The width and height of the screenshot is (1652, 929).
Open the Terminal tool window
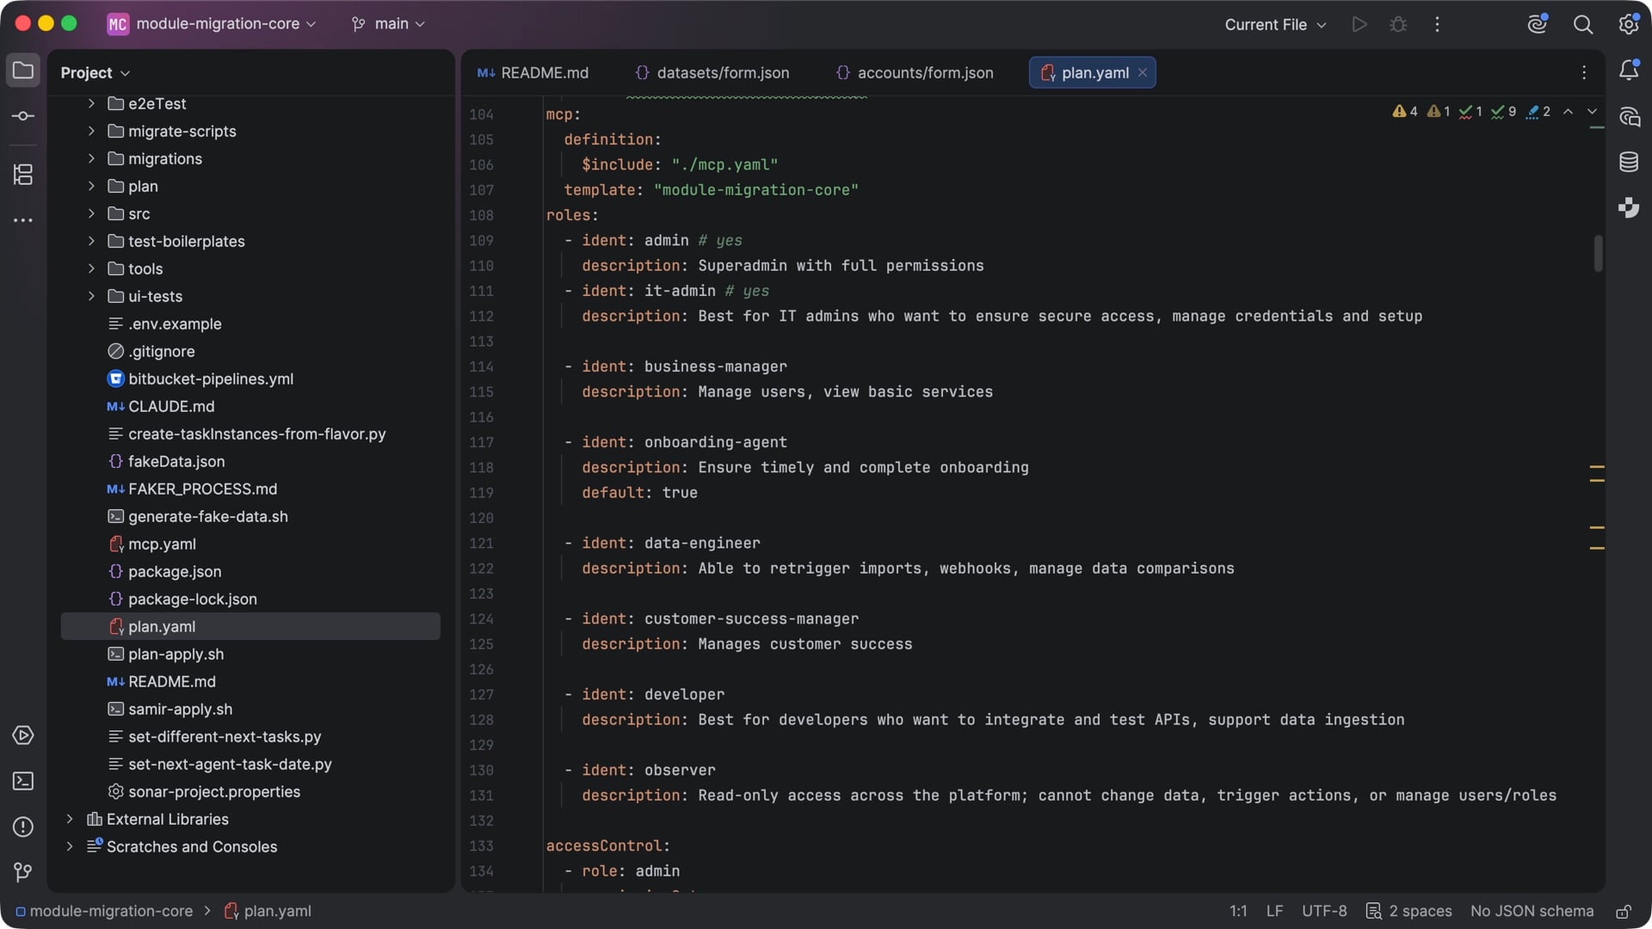(23, 781)
